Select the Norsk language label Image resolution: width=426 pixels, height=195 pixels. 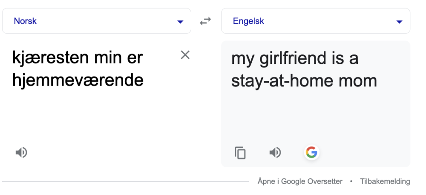point(25,21)
